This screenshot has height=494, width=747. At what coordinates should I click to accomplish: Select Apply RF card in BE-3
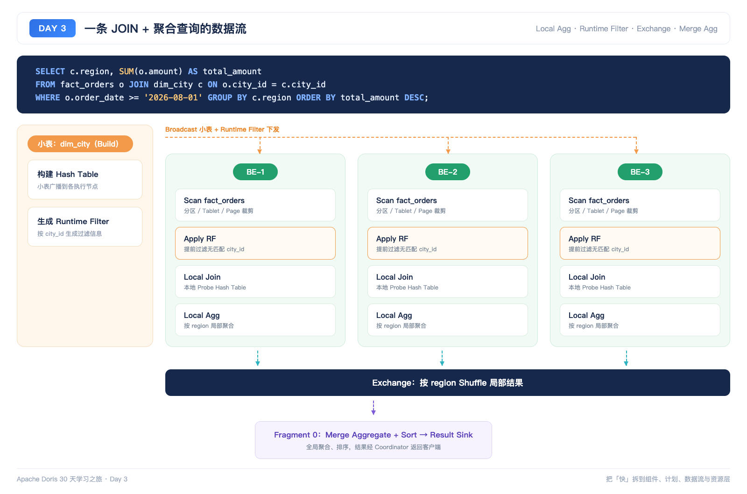(640, 243)
